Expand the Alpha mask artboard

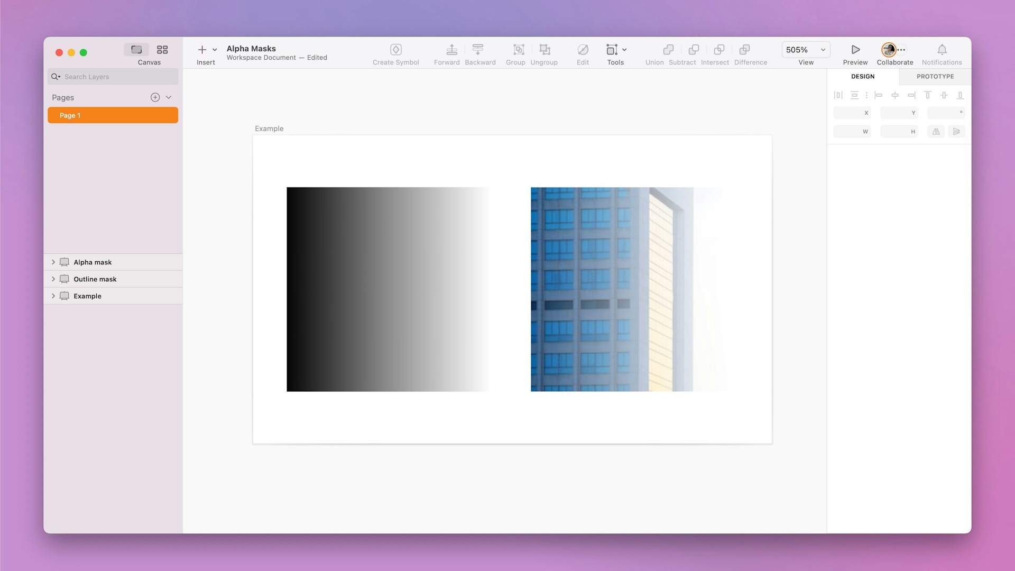pos(53,262)
